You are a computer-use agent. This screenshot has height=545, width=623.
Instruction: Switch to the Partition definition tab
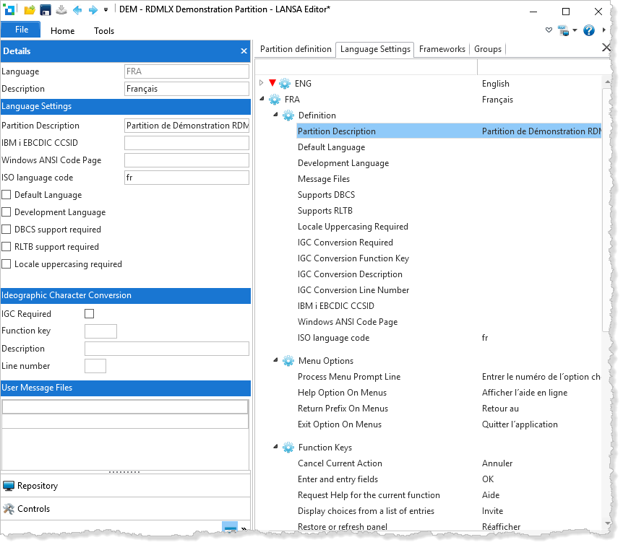pos(296,49)
